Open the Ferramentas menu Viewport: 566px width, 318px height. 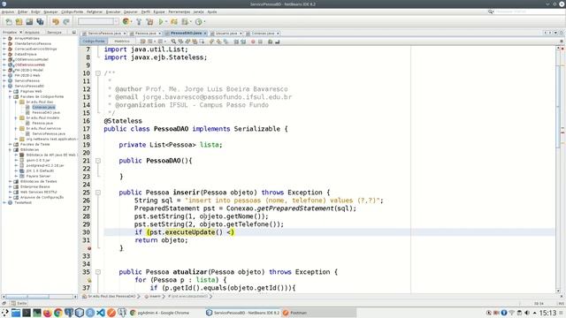[179, 11]
